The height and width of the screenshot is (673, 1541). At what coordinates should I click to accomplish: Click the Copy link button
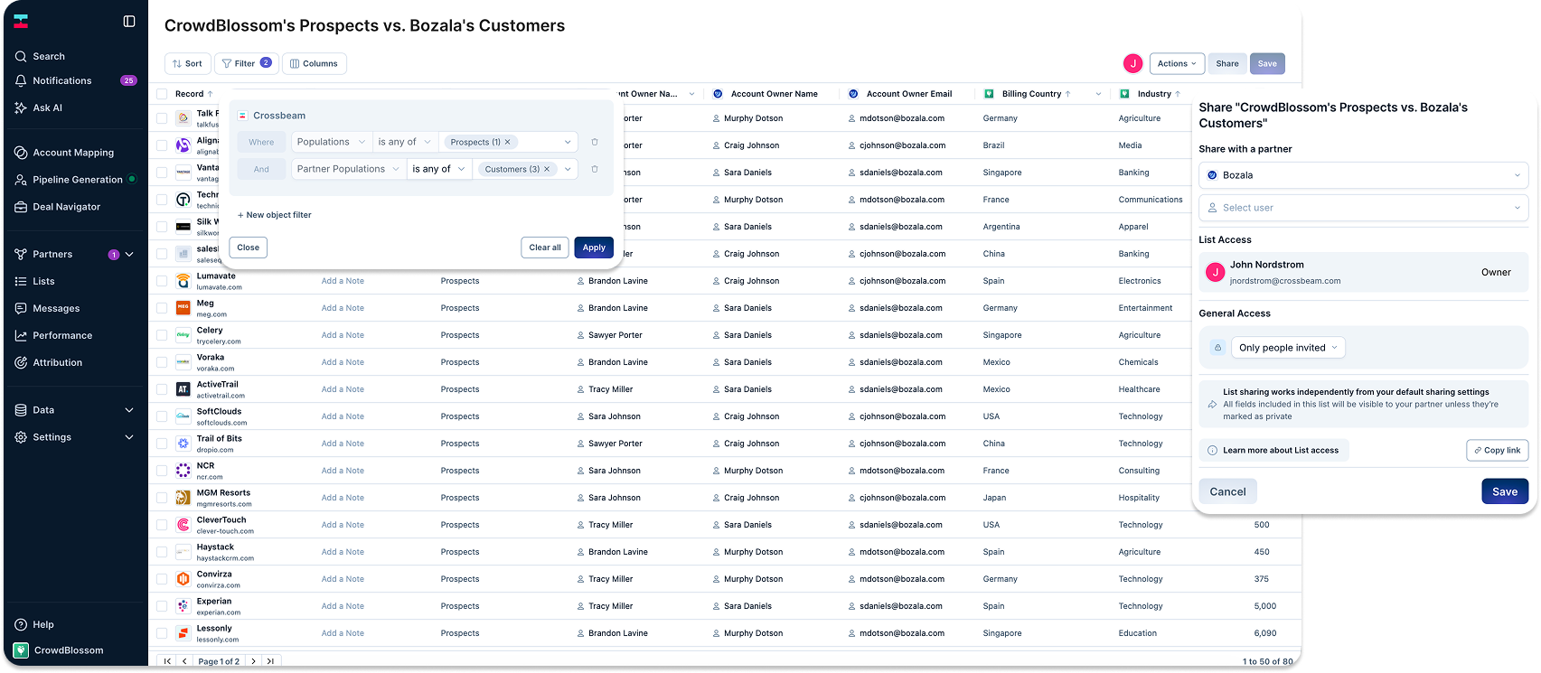click(x=1498, y=450)
